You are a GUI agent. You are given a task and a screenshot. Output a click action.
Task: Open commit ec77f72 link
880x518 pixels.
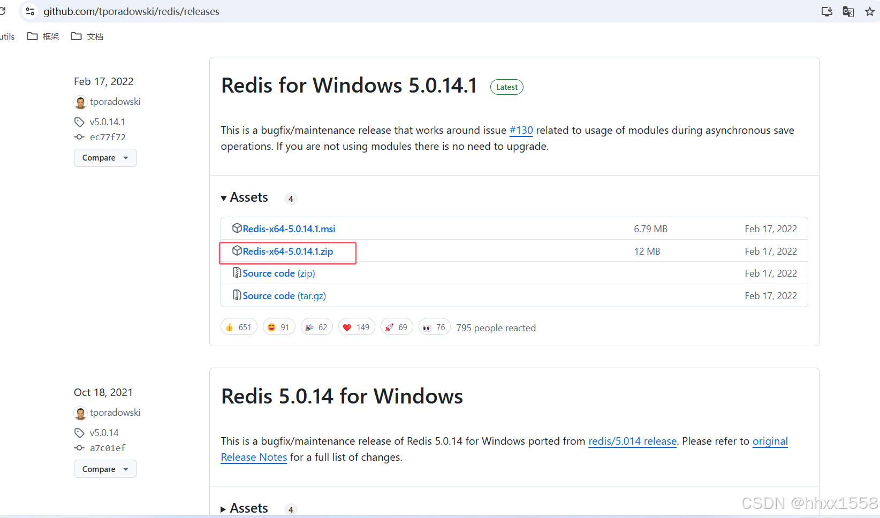click(x=108, y=137)
